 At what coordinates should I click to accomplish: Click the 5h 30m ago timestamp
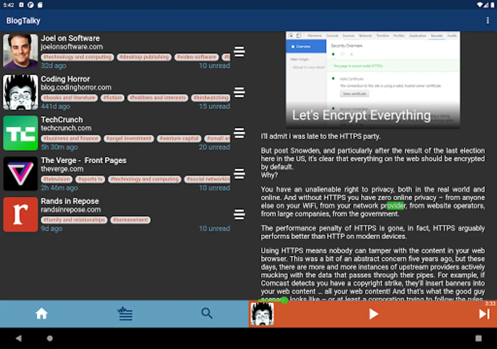tap(59, 147)
